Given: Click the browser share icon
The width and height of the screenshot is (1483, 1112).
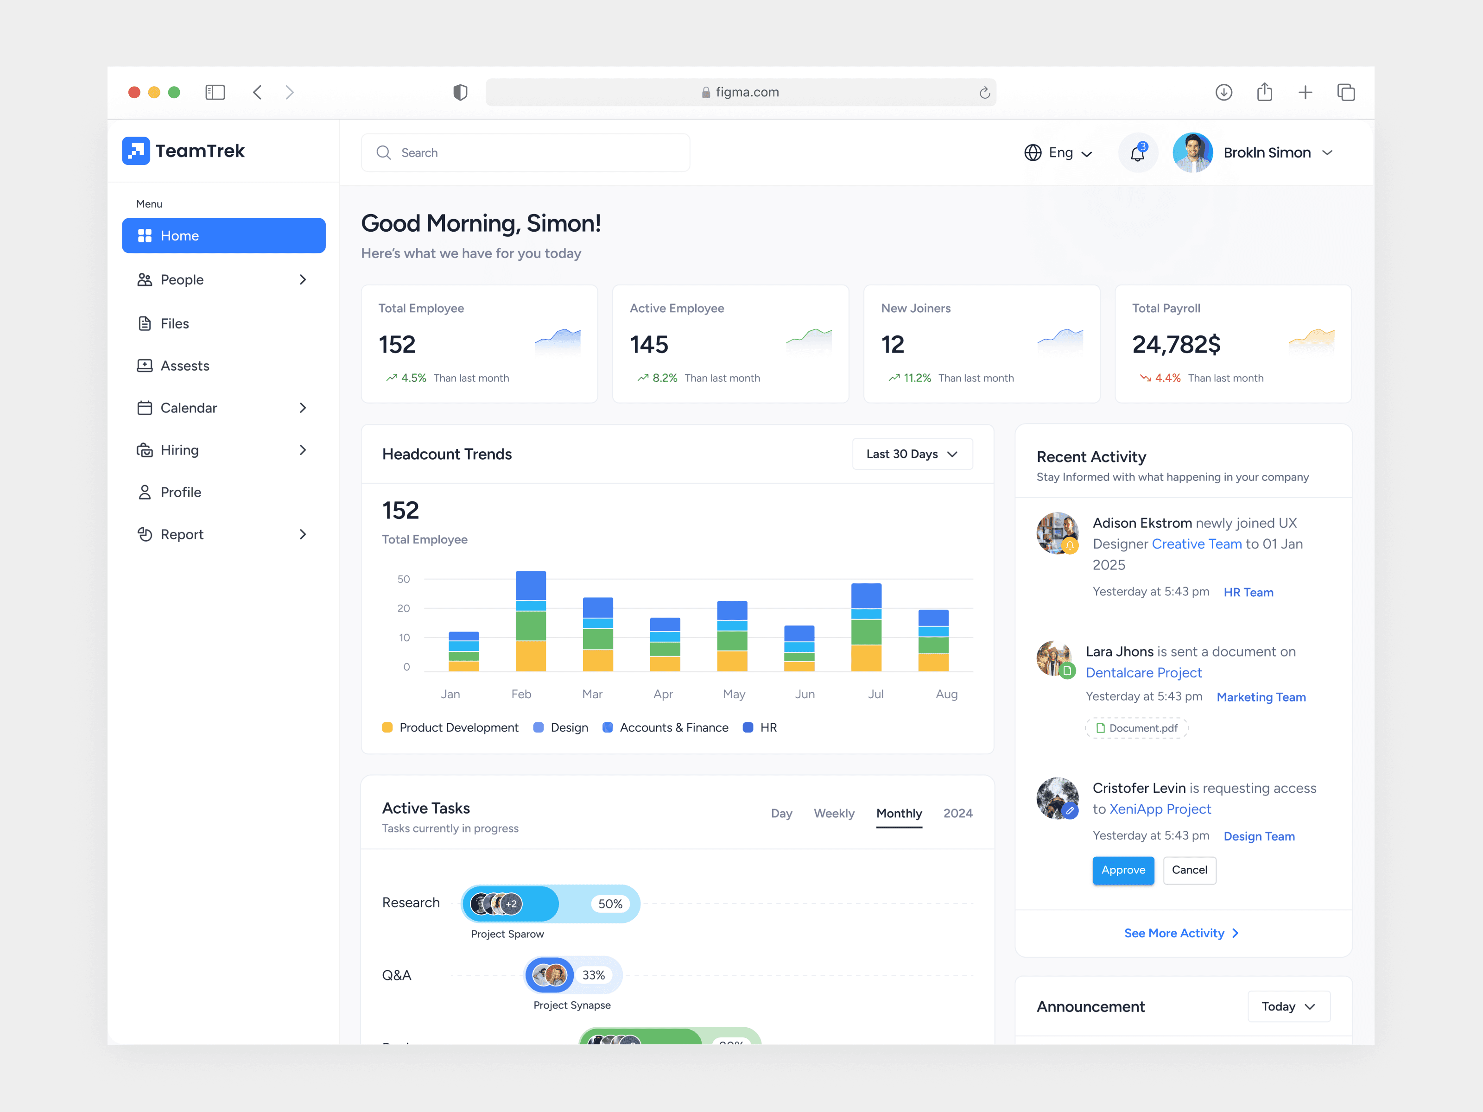Looking at the screenshot, I should (1264, 93).
